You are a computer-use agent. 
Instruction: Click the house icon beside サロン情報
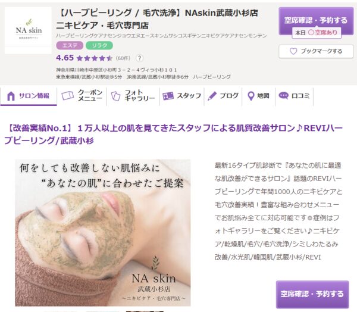(x=11, y=96)
